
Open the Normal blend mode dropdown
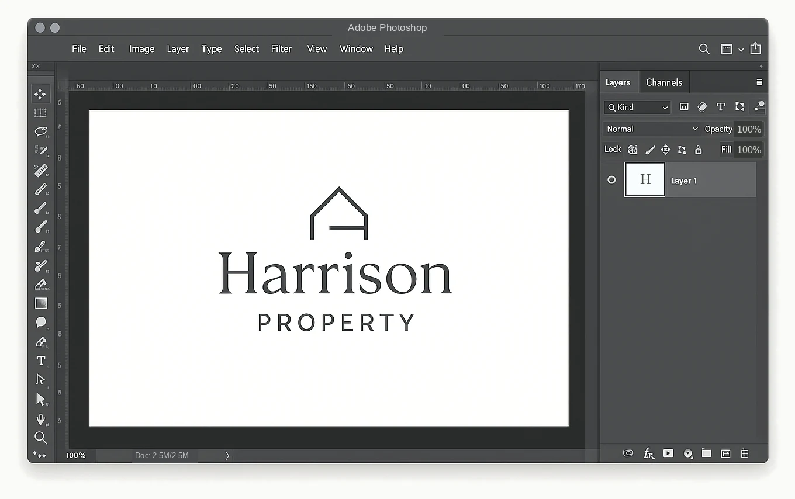point(651,129)
